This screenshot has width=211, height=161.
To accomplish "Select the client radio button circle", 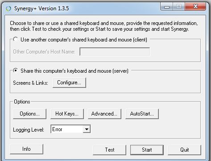I will tap(15, 39).
